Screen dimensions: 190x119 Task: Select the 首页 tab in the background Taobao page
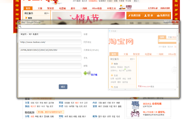[28, 8]
